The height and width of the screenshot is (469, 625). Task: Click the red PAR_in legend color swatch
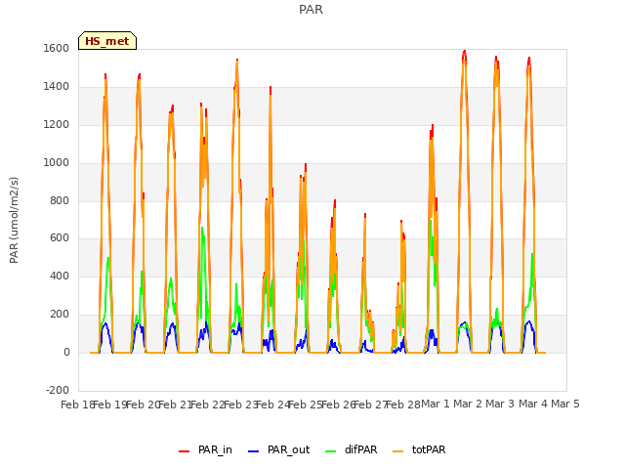tap(185, 451)
